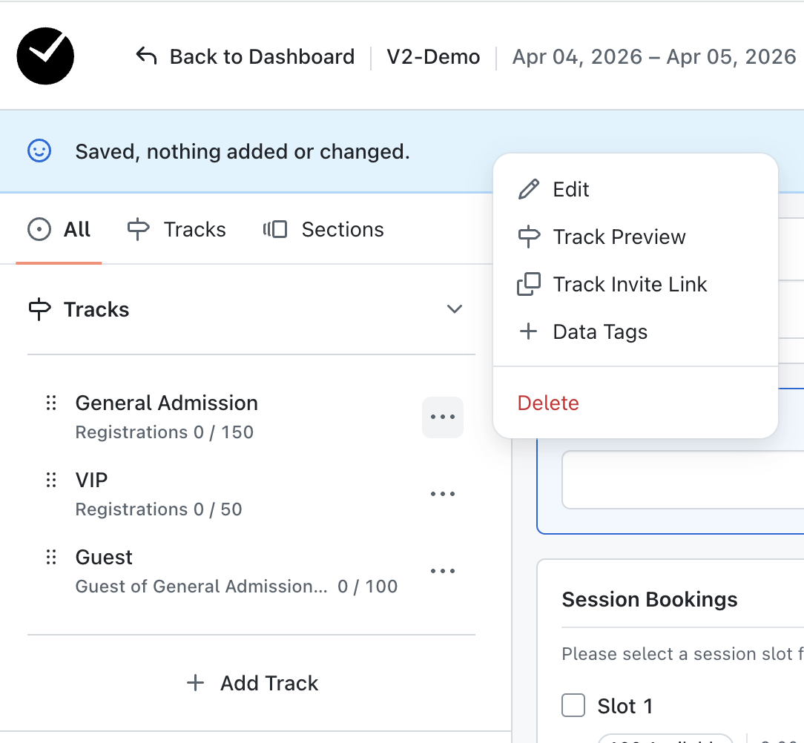This screenshot has height=743, width=804.
Task: Click the Back to Dashboard arrow icon
Action: (x=146, y=56)
